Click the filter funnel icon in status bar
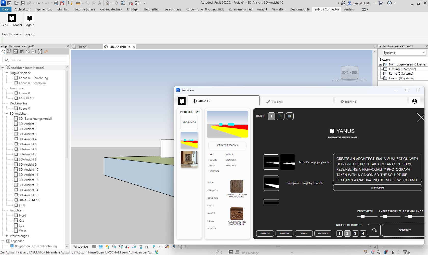Image resolution: width=428 pixels, height=255 pixels. (405, 252)
